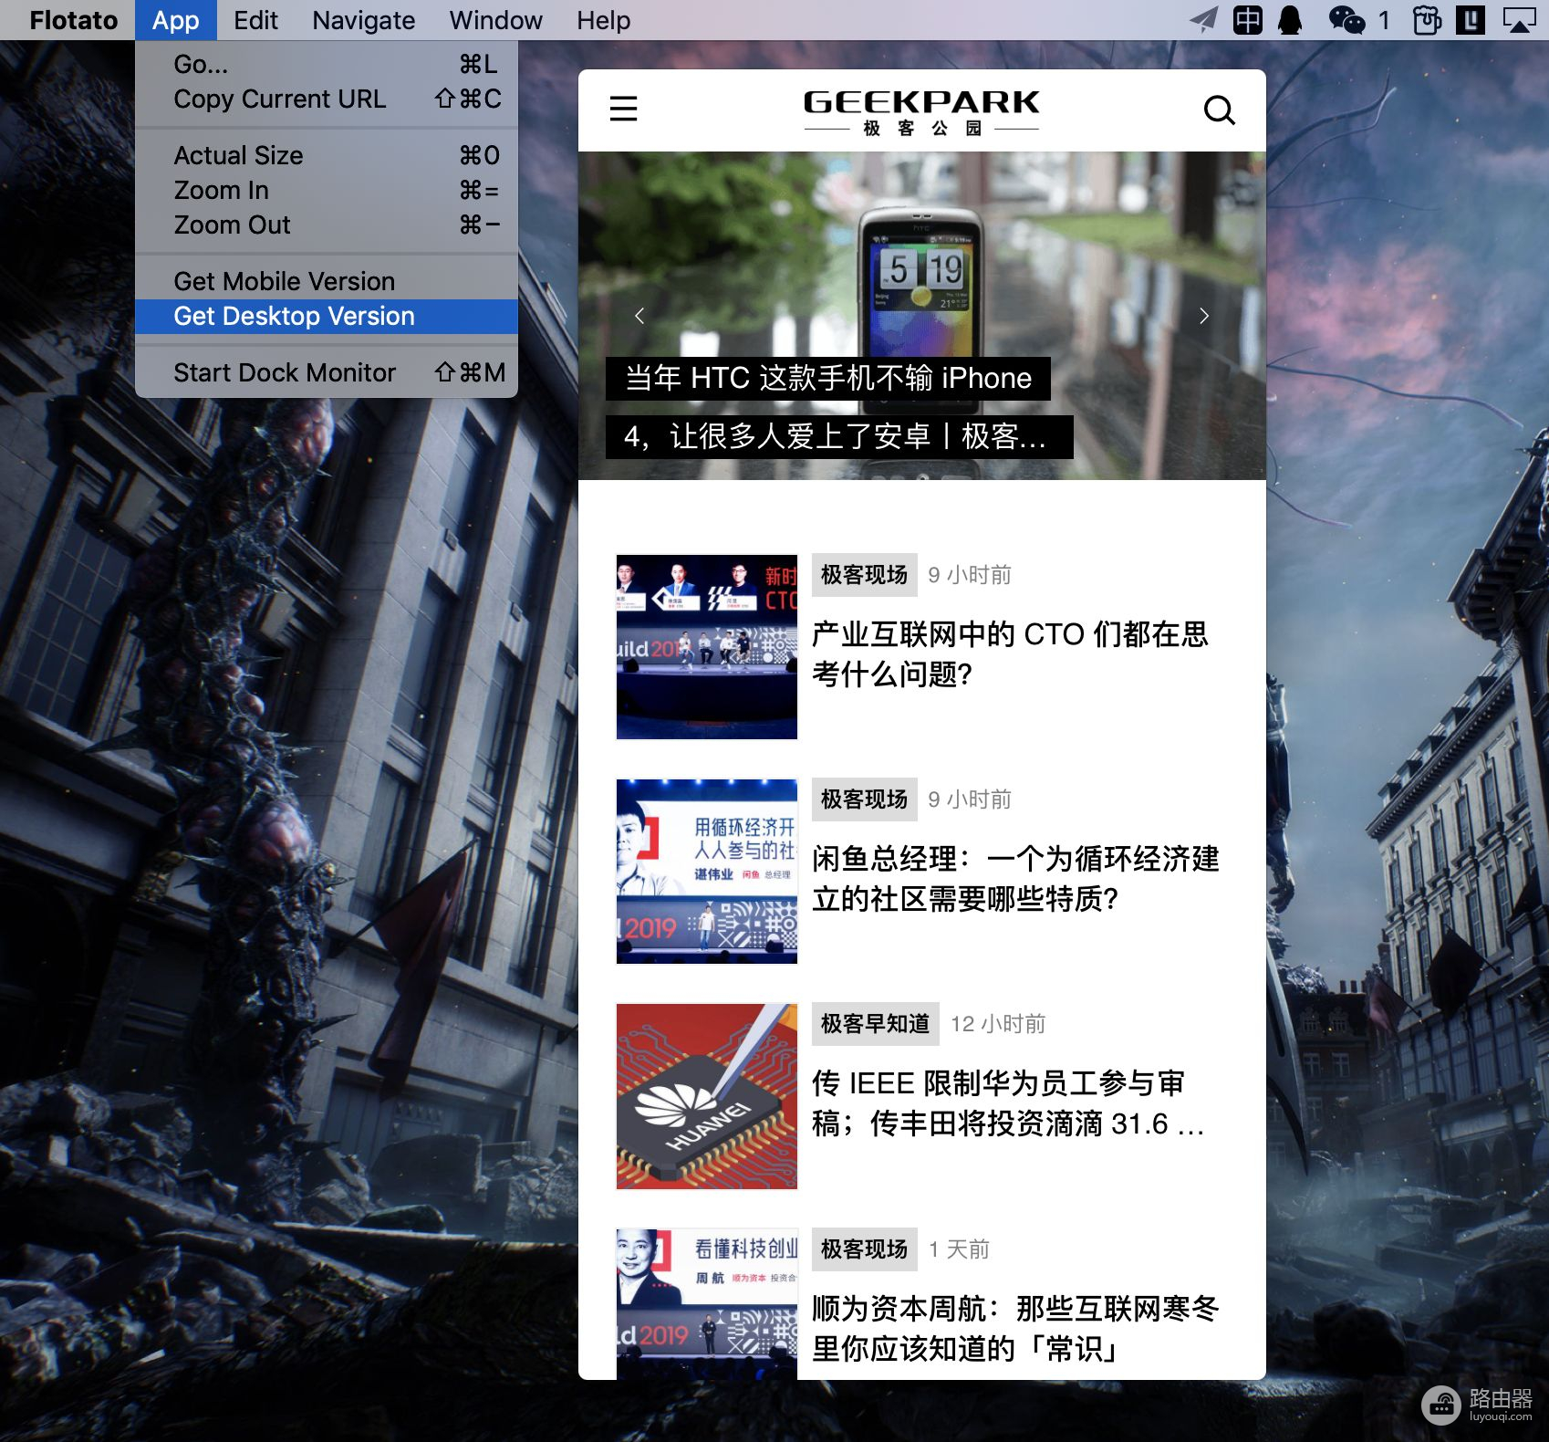
Task: Select Start Dock Monitor menu item
Action: pos(327,372)
